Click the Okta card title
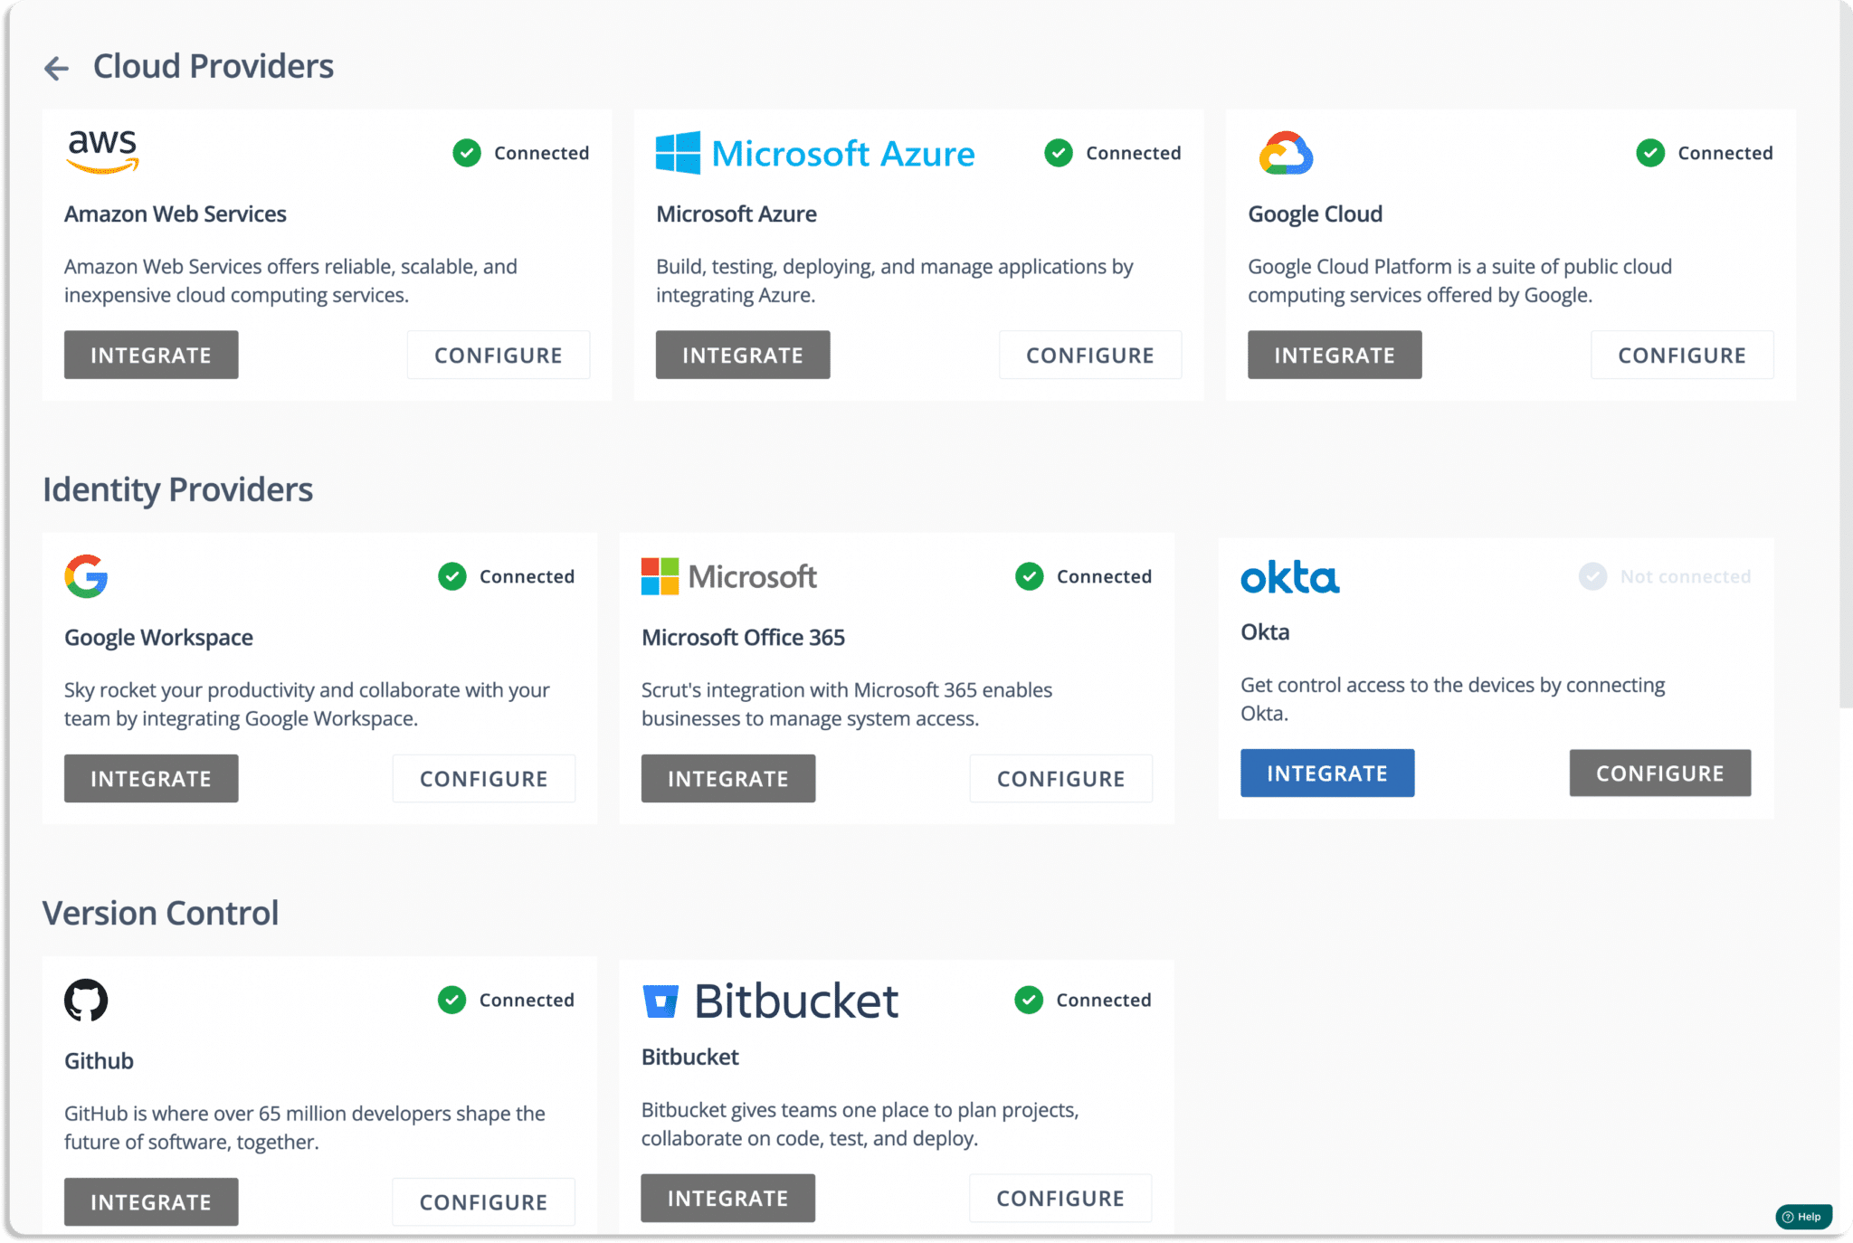The height and width of the screenshot is (1243, 1853). click(1265, 632)
